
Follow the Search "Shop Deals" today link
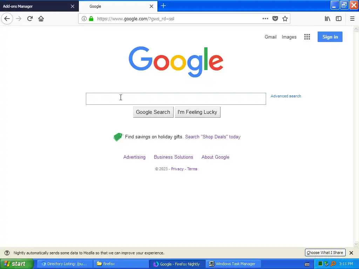[213, 137]
